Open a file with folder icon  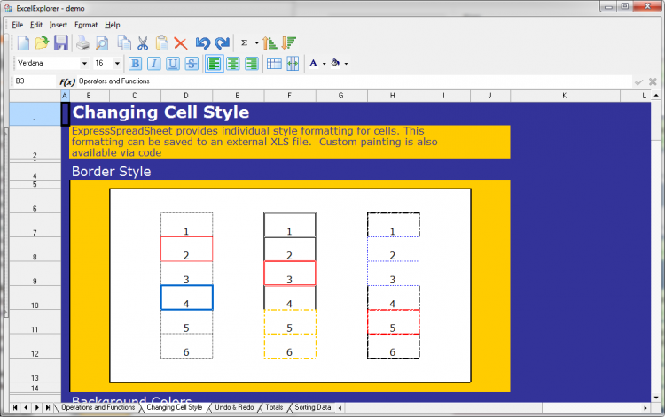42,42
